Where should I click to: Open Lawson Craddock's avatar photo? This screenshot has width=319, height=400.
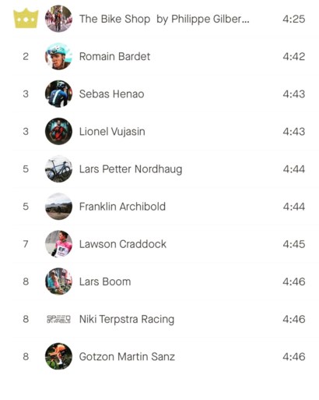[x=58, y=244]
